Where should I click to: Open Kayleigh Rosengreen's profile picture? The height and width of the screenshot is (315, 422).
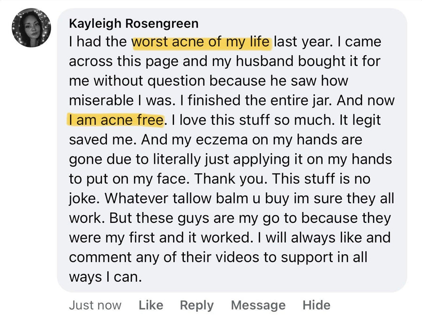point(31,28)
